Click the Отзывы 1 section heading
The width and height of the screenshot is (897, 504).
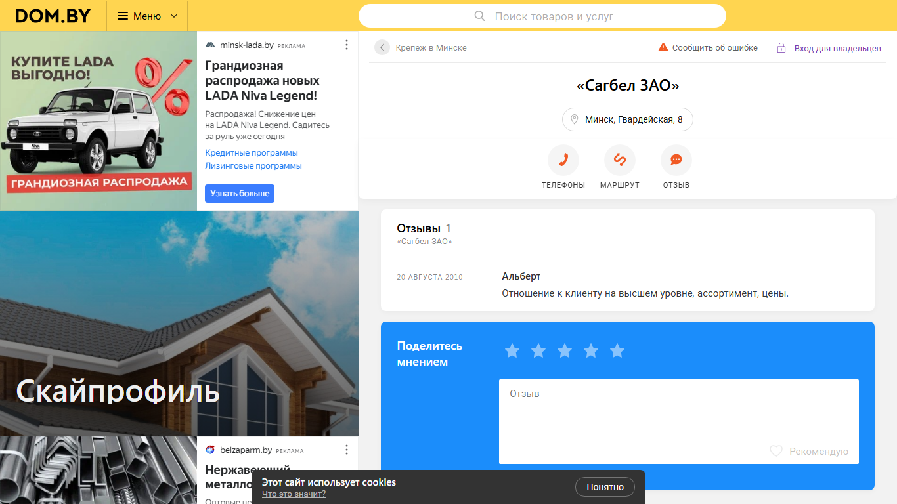(424, 228)
